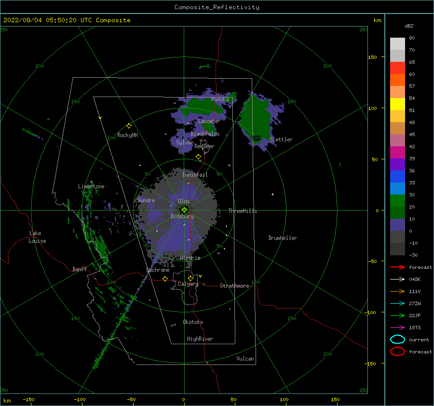Click the Limestone label

[x=91, y=186]
